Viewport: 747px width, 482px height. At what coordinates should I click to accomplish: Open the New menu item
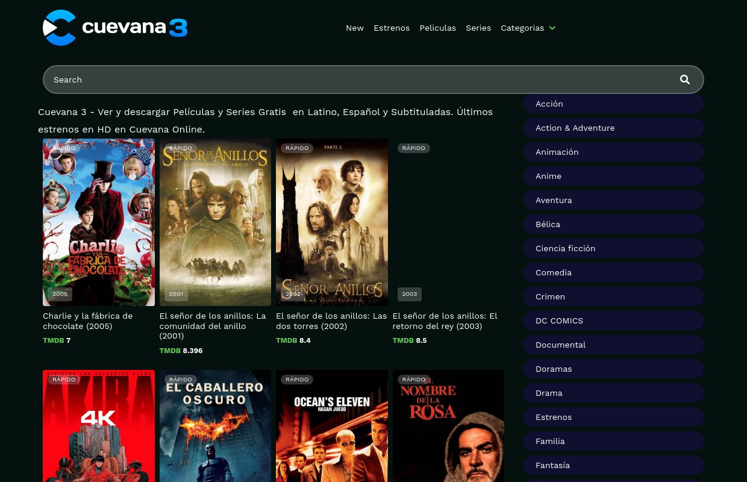[355, 28]
